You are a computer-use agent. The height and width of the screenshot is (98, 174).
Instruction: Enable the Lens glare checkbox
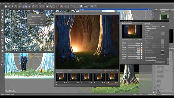point(145,31)
